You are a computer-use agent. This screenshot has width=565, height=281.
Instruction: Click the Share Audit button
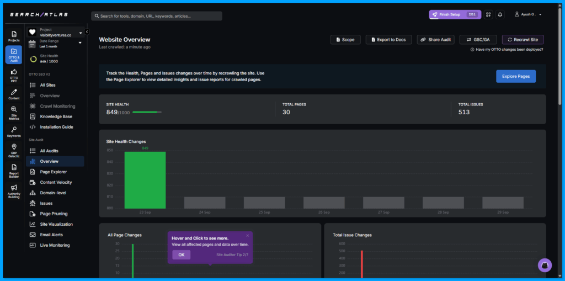point(435,40)
